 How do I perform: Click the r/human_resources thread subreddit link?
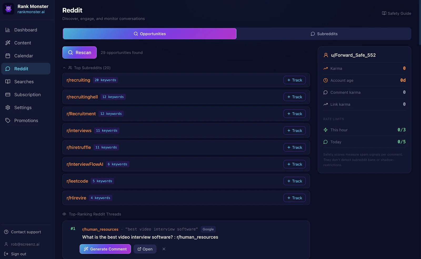100,229
